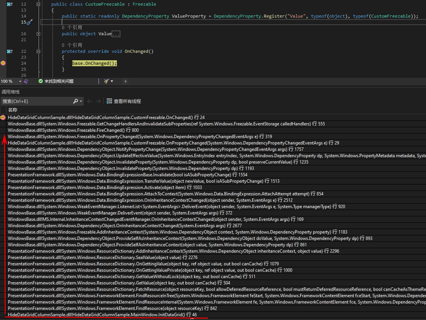Screen dimensions: 426x320
Task: Select ProvideSelfAsInheritanceContext 行 861 frame
Action: click(157, 245)
